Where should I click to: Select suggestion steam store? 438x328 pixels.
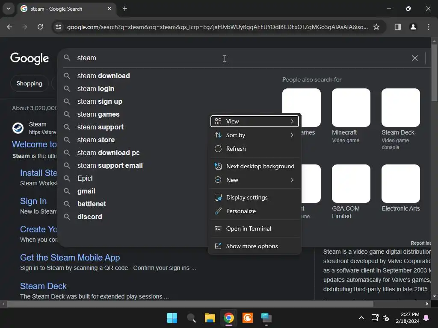tap(96, 140)
